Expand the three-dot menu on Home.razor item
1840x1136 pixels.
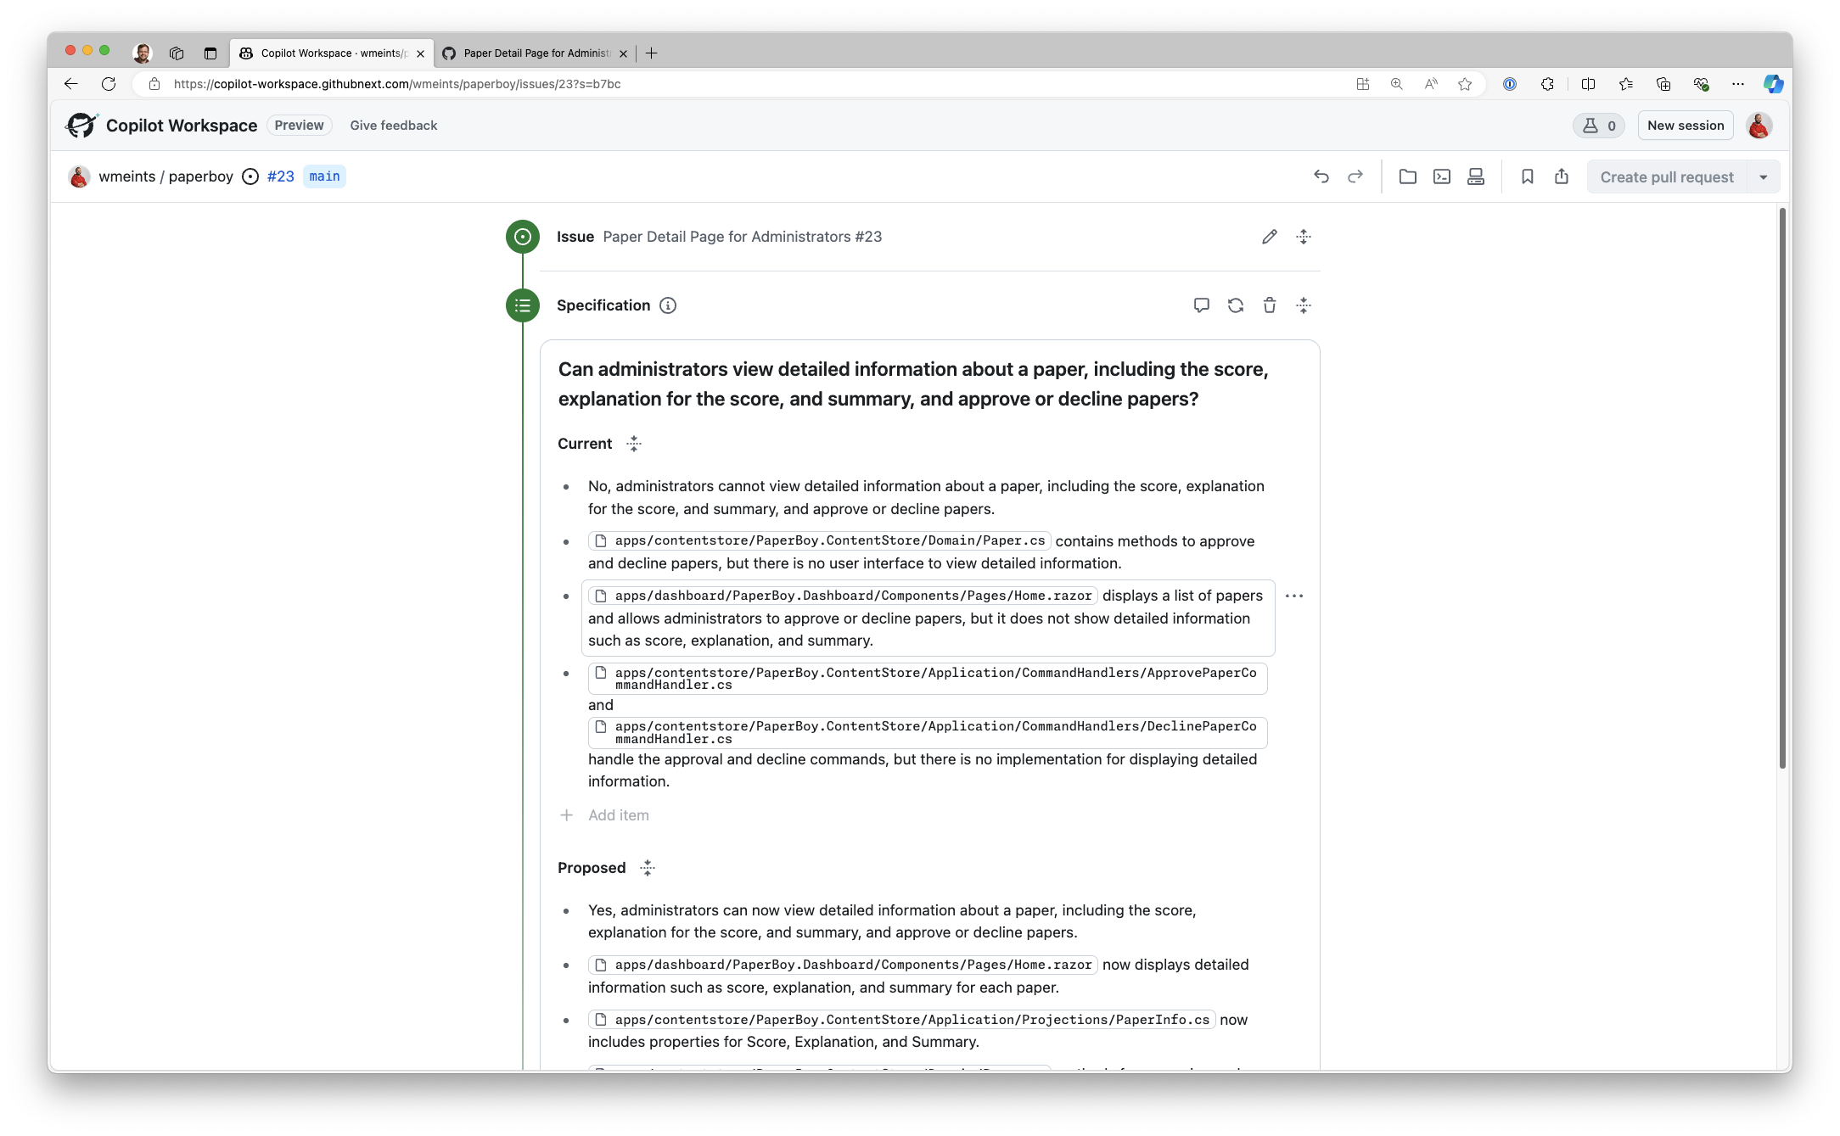tap(1293, 596)
